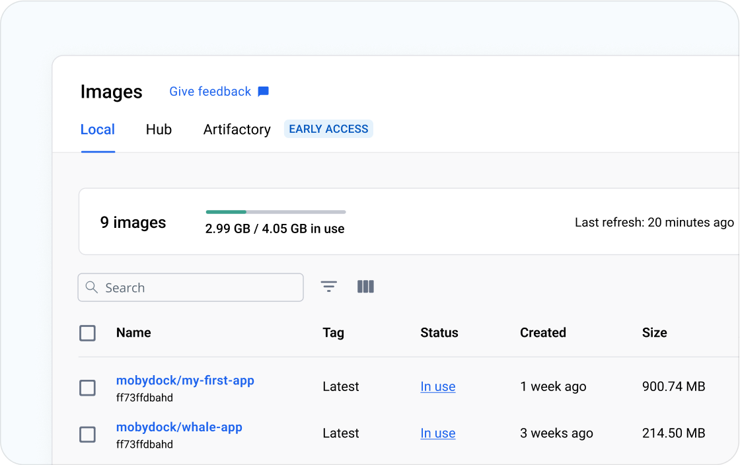Open the filter options icon
Image resolution: width=740 pixels, height=465 pixels.
coord(328,287)
